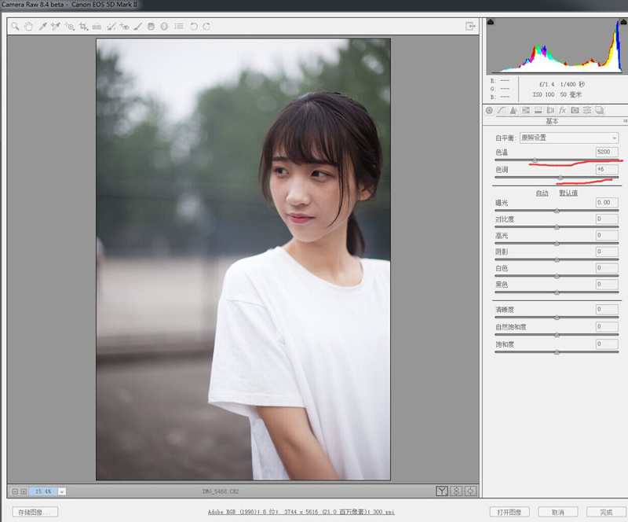Adjust the 清晰度 slider handle

coord(557,318)
